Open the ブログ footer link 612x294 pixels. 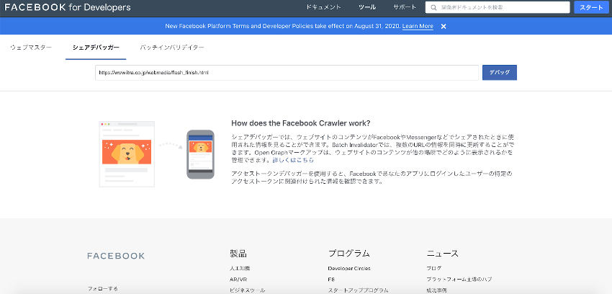tap(434, 268)
